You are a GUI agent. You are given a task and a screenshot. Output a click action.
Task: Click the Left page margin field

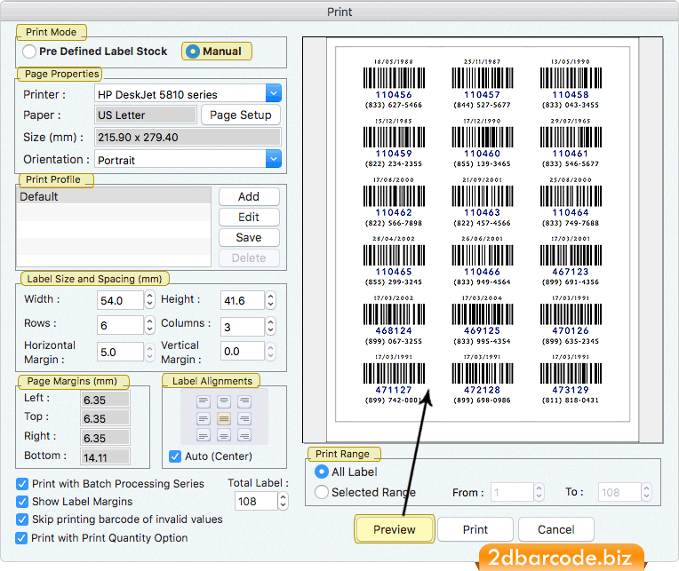105,400
